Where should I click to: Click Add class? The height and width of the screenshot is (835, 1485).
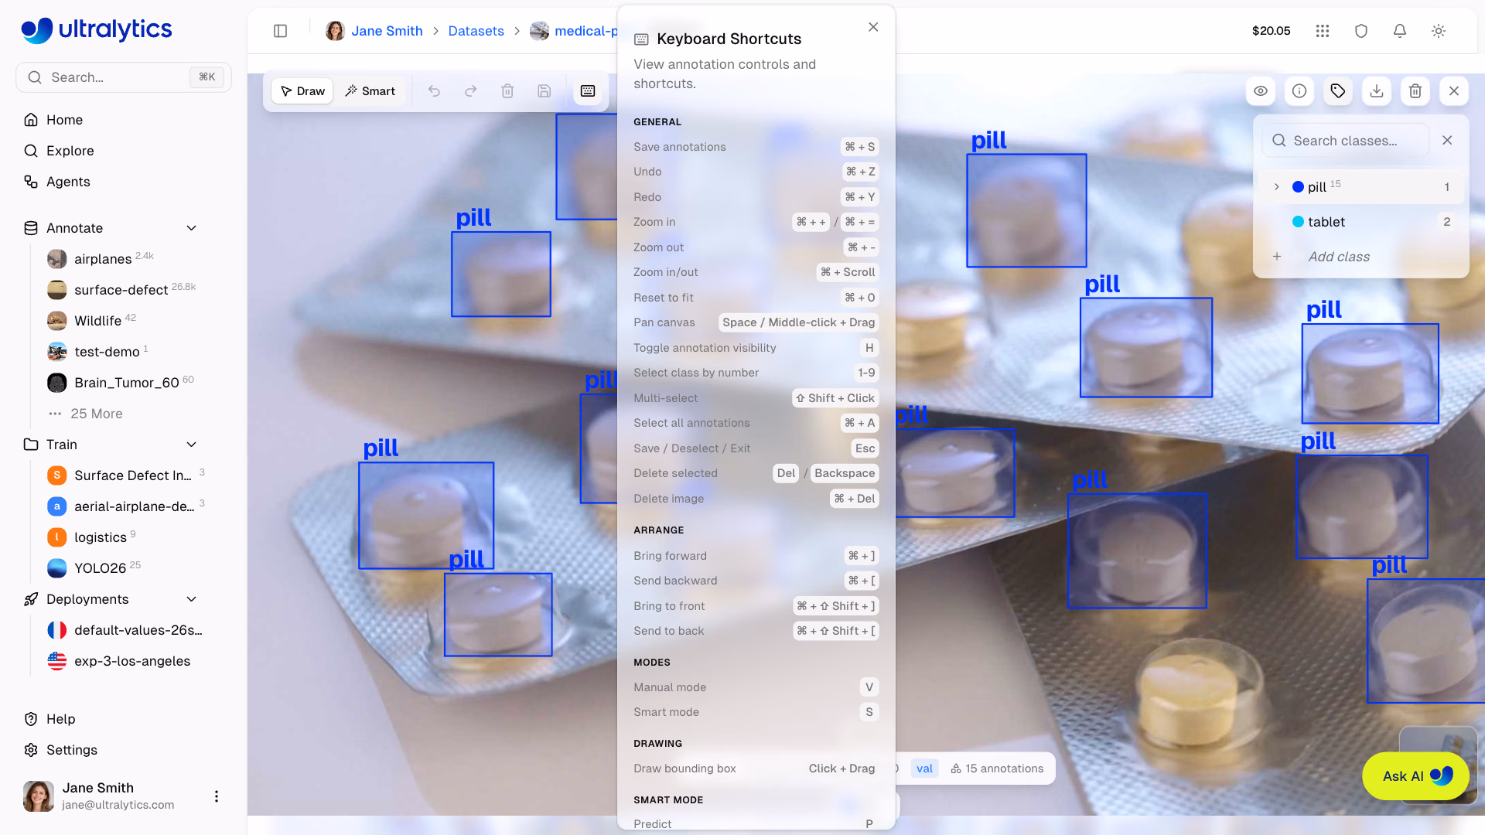1339,257
